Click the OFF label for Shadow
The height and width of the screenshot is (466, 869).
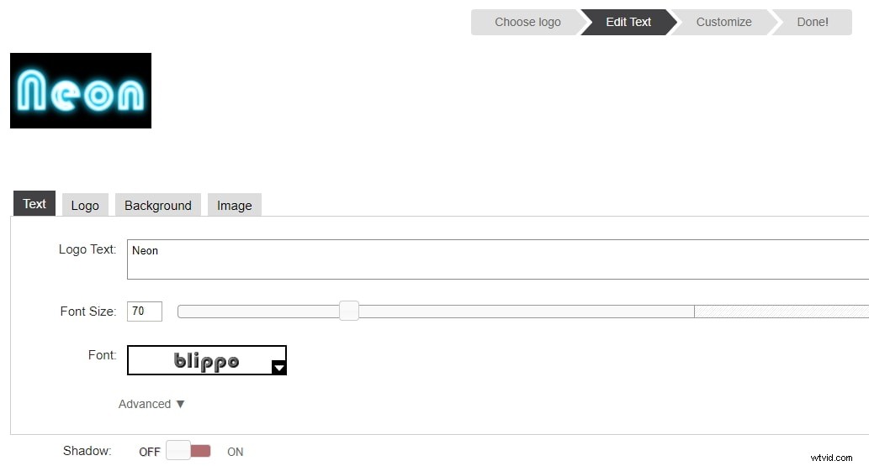click(x=150, y=452)
